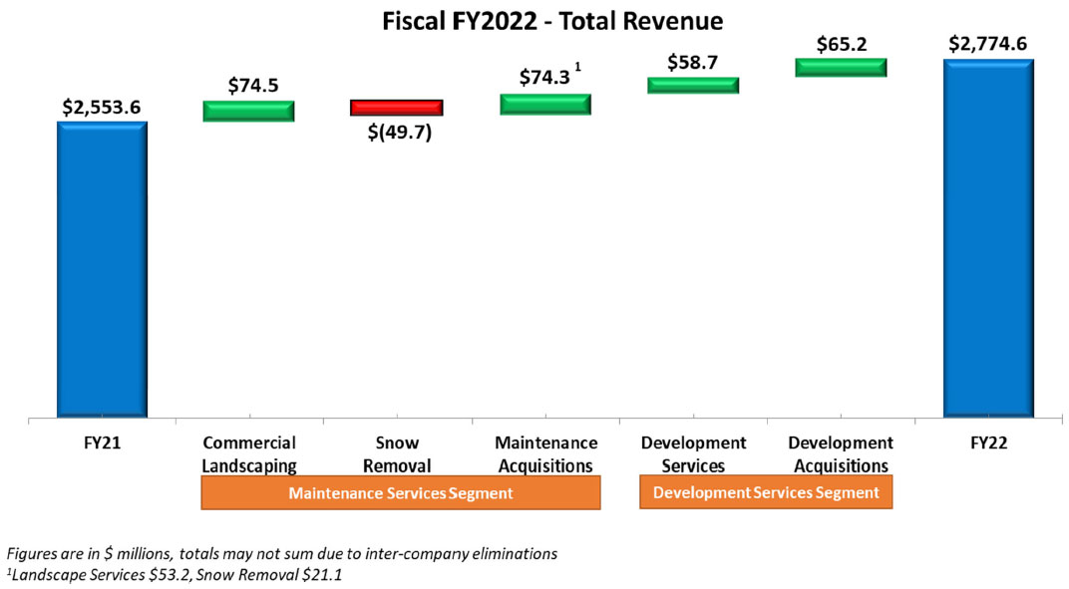Click the blue FY21 revenue bar

tap(102, 269)
